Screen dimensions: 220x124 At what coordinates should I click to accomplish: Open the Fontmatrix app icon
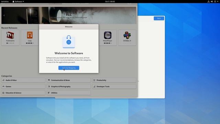click(x=10, y=35)
